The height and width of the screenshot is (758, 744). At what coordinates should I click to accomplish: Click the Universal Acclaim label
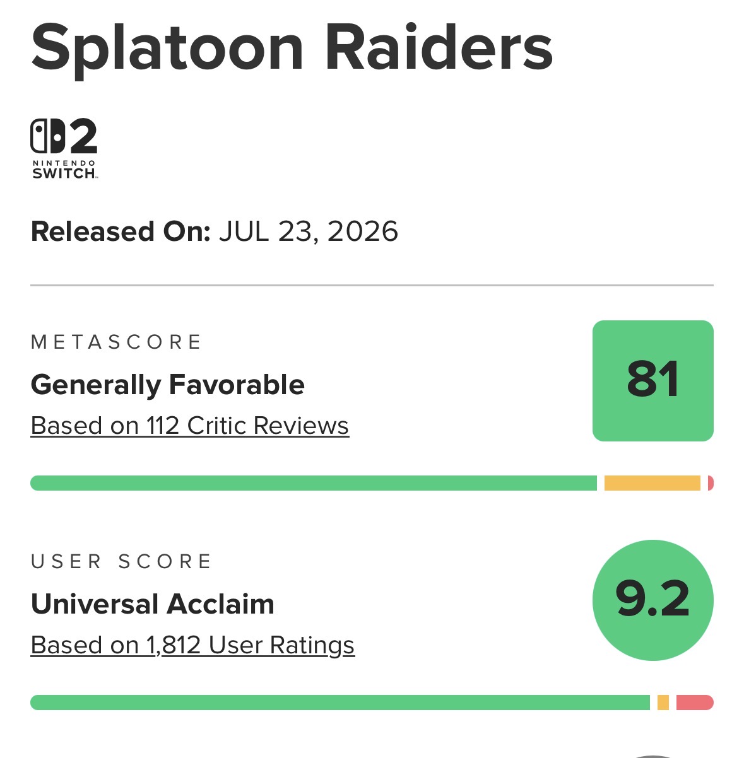tap(153, 604)
